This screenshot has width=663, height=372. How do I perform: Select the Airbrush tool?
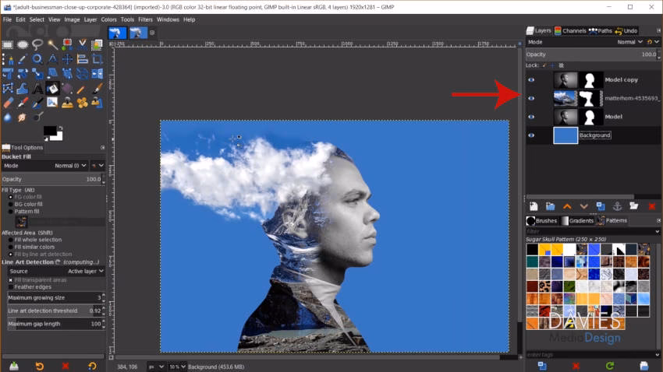(23, 103)
